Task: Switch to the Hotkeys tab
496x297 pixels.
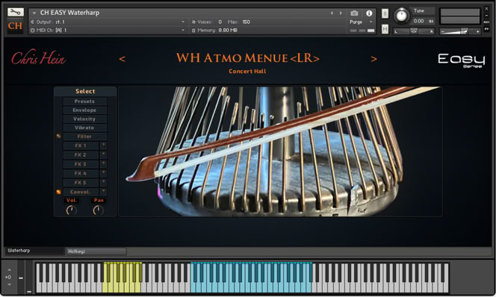Action: click(x=96, y=251)
